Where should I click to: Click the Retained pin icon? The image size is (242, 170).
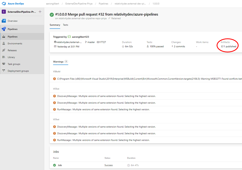109,18
